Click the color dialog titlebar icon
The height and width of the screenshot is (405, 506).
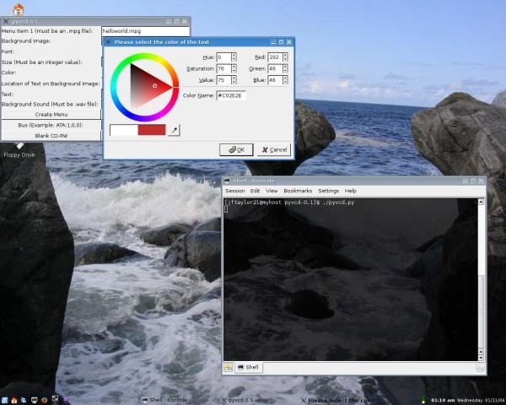click(108, 42)
